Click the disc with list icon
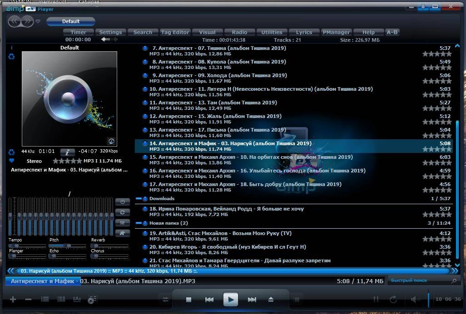The image size is (466, 314). tap(92, 299)
